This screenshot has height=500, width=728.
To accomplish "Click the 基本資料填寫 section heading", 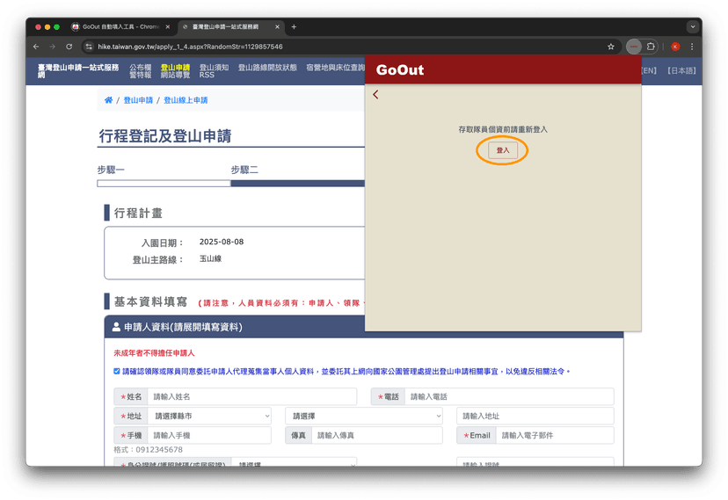I will coord(150,302).
